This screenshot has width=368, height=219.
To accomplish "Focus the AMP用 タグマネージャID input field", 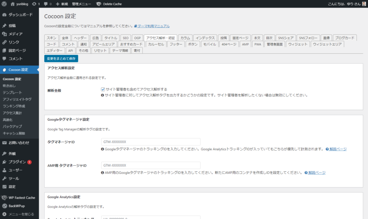I will tap(151, 165).
